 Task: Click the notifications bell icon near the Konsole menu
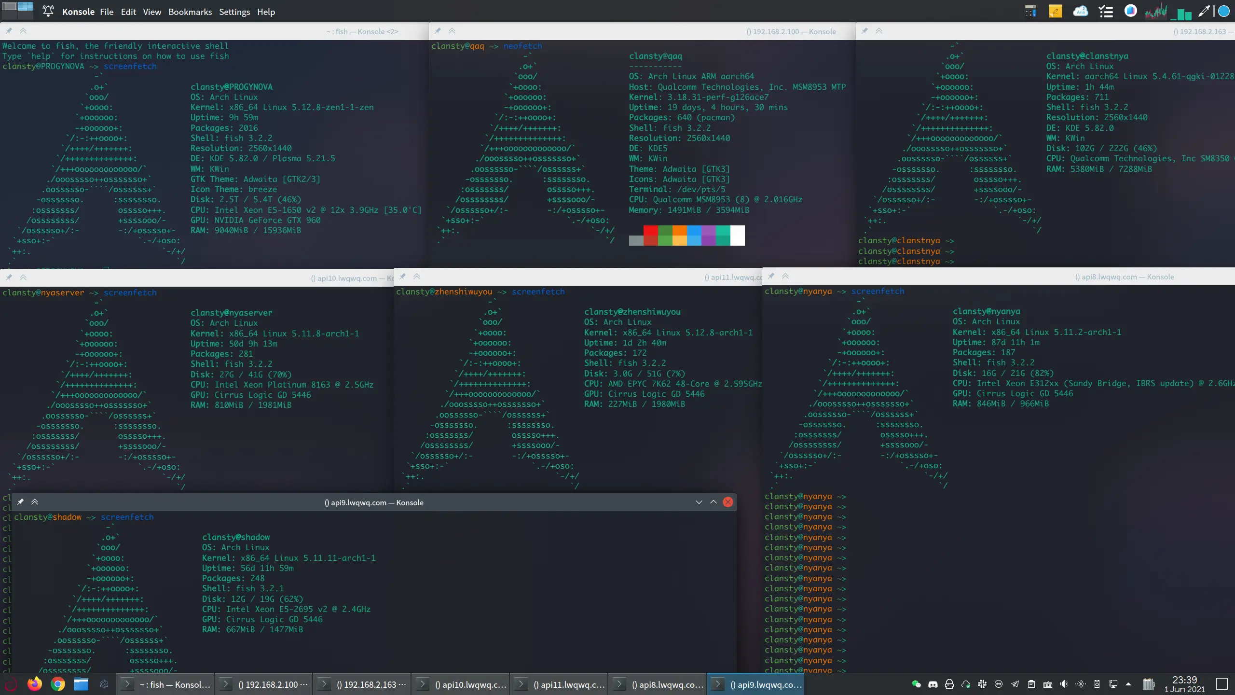tap(48, 11)
